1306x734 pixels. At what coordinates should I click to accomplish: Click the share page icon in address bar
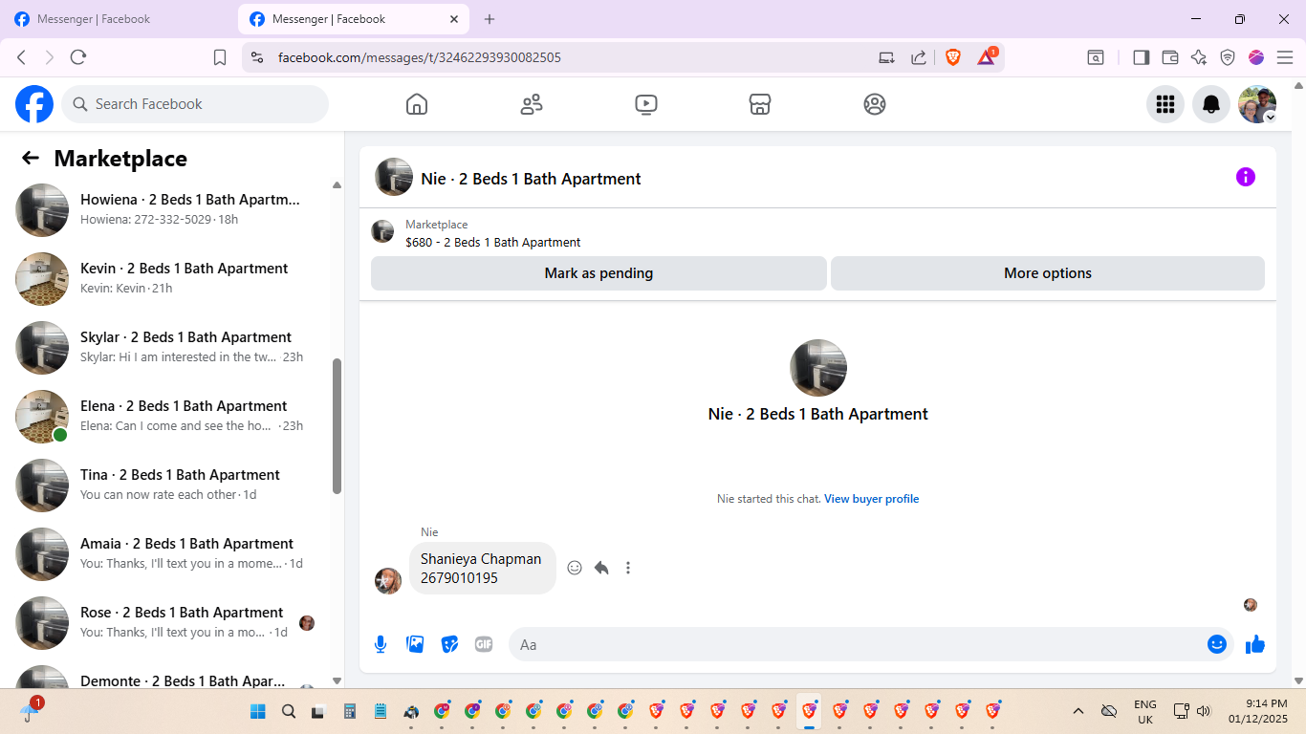(918, 57)
